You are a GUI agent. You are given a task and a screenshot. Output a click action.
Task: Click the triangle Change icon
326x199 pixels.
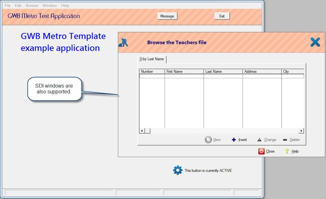(x=259, y=140)
